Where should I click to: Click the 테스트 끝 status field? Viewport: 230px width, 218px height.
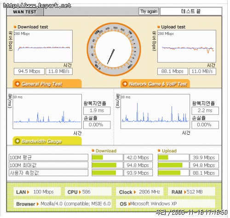pyautogui.click(x=191, y=11)
